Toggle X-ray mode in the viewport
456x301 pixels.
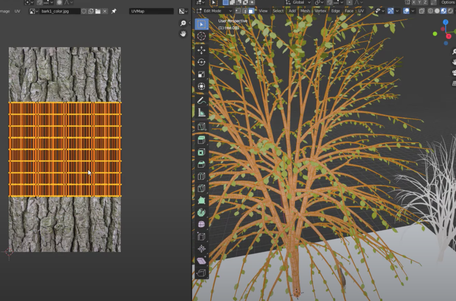(x=421, y=11)
